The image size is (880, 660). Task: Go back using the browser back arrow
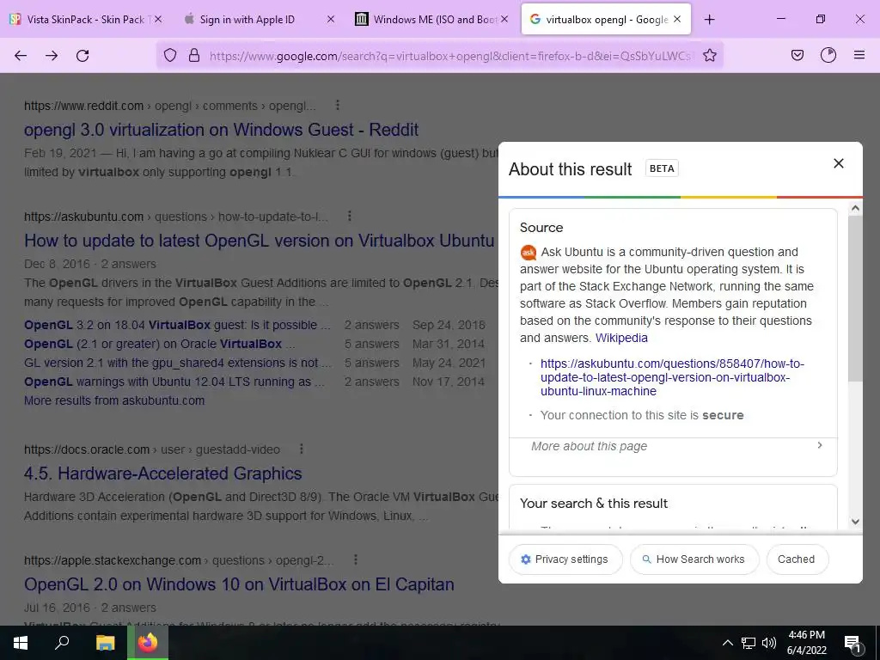[x=21, y=55]
